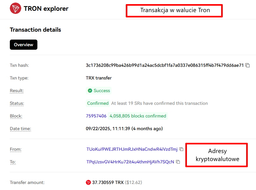Click the TRX coin icon beside amount

tap(88, 182)
